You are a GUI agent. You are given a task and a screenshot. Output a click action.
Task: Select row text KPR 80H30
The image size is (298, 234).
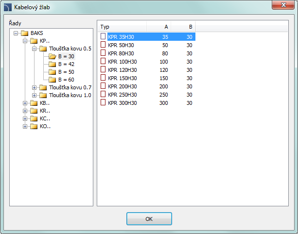121,53
